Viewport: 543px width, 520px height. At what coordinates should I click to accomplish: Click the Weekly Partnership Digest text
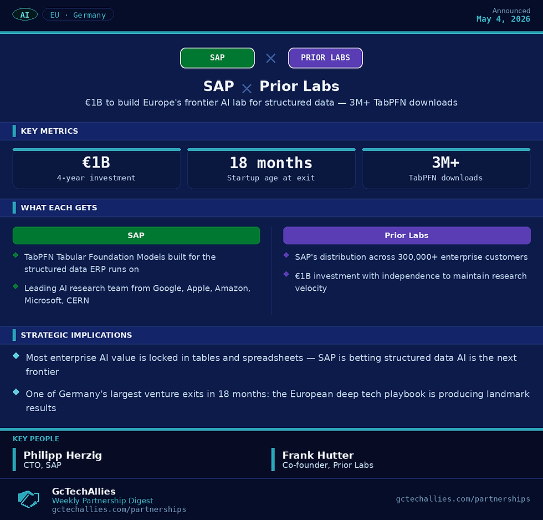[103, 501]
